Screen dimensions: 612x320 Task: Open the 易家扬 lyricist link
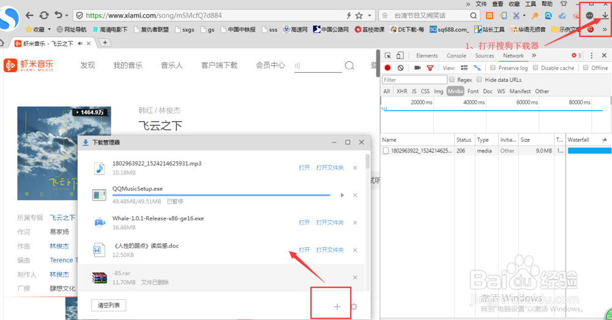(x=59, y=232)
